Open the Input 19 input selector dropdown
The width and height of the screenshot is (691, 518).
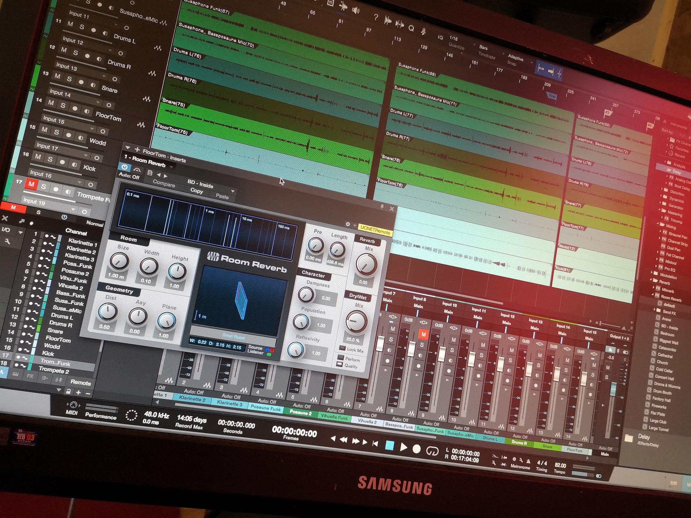(x=73, y=209)
